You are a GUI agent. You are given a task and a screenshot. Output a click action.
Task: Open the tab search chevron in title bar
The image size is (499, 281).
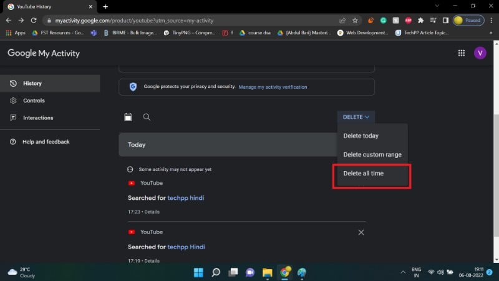[x=437, y=6]
